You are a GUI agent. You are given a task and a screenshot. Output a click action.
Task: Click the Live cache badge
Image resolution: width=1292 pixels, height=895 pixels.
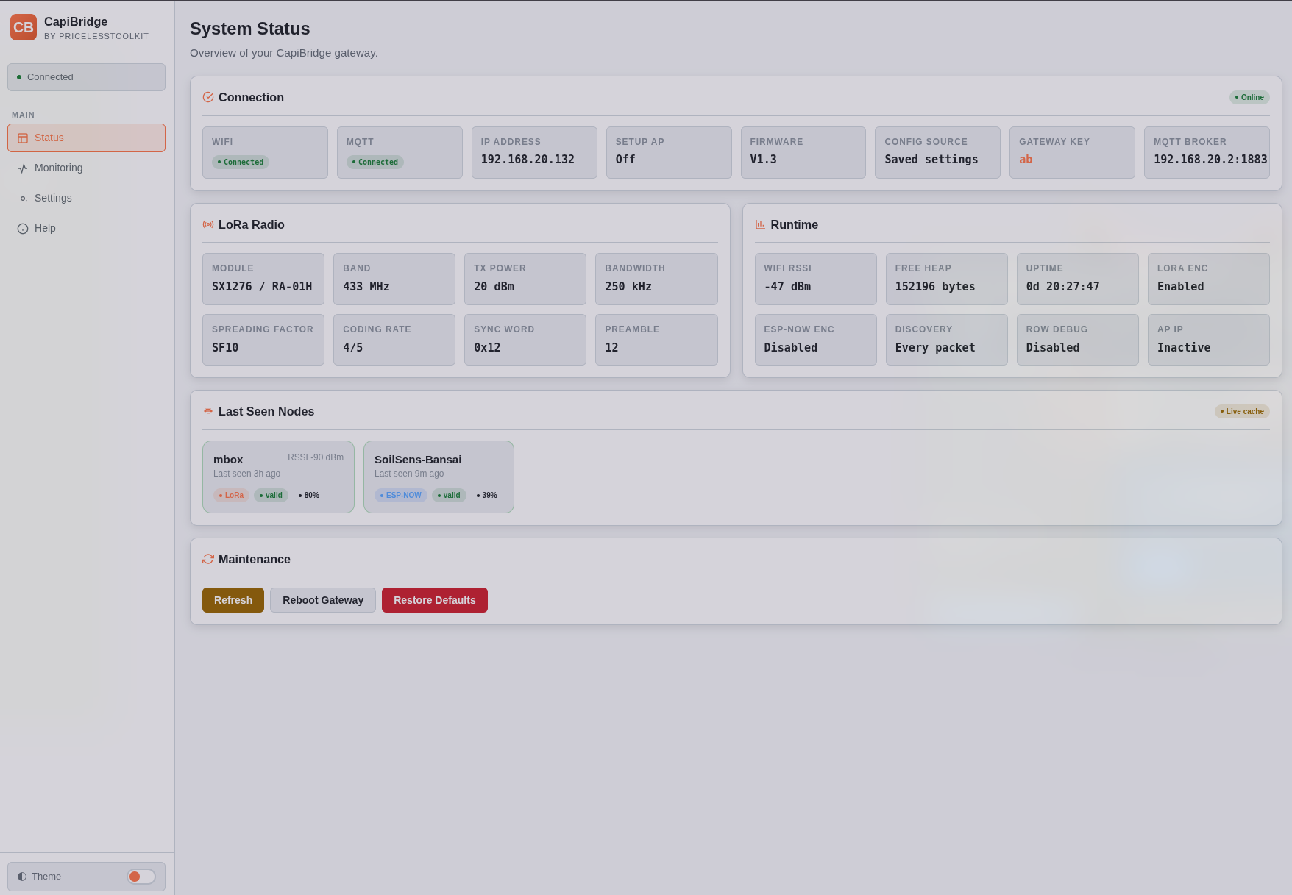point(1241,411)
